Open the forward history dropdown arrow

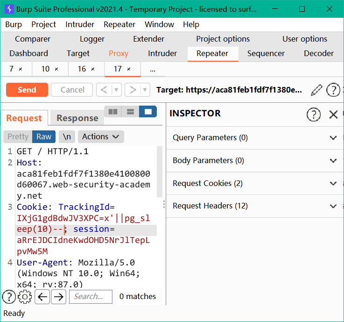tap(145, 90)
